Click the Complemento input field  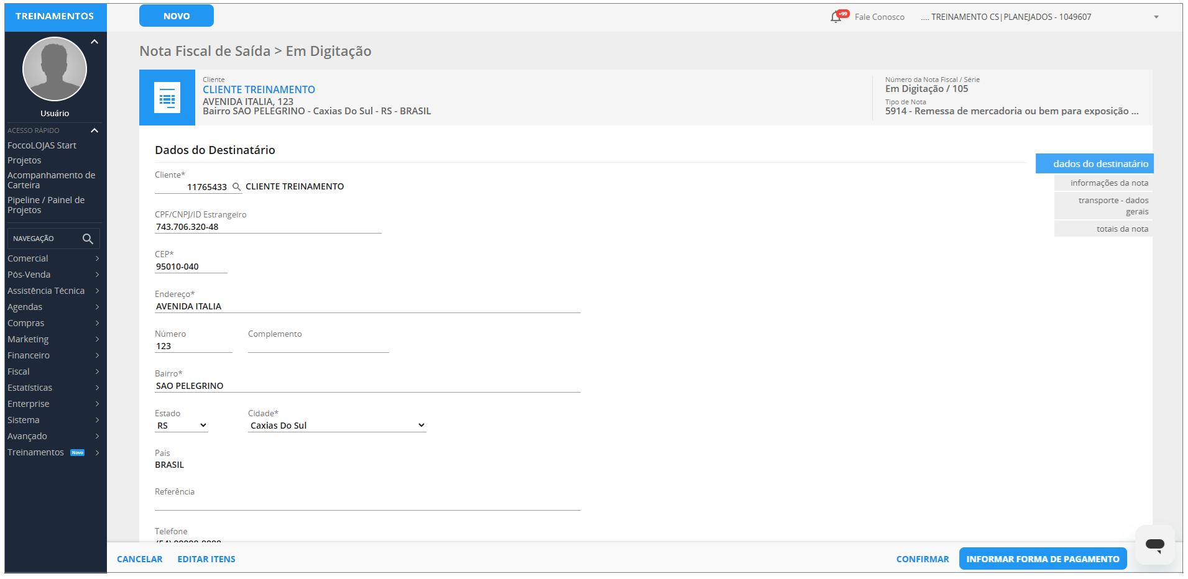click(318, 346)
